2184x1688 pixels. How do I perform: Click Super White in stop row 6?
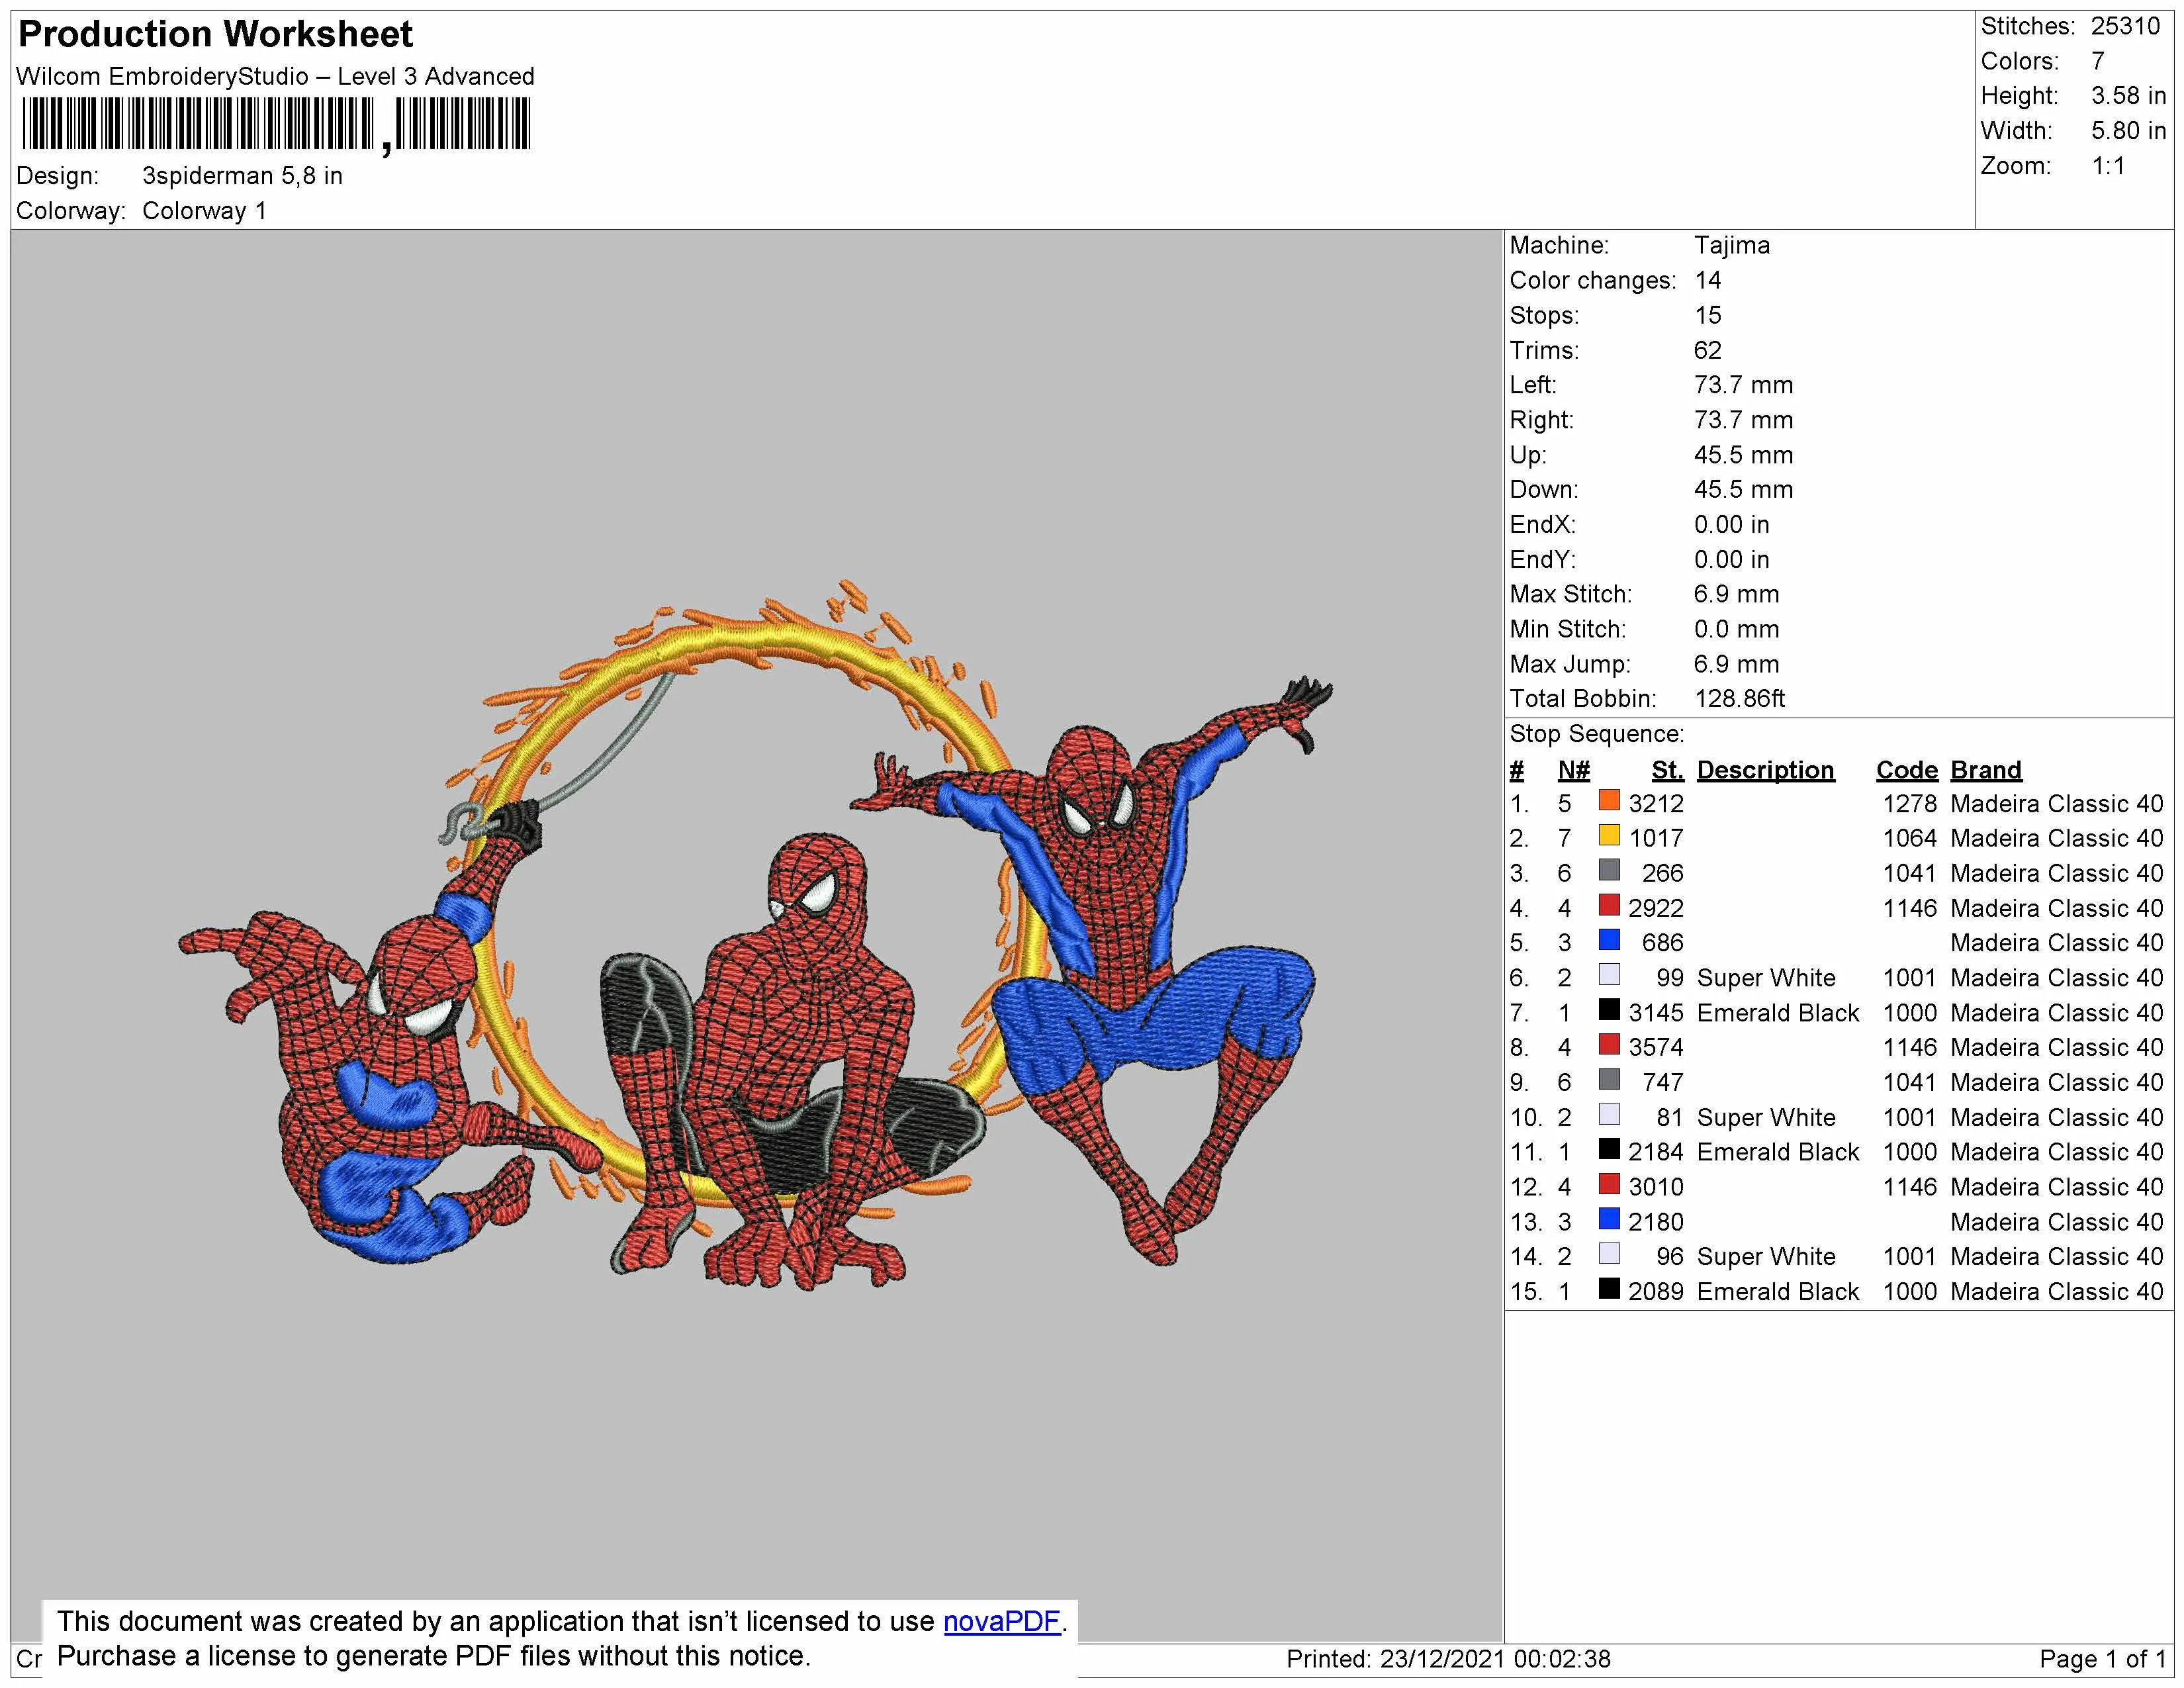[1766, 978]
